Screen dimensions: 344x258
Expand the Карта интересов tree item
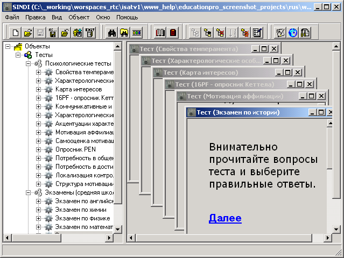(x=39, y=89)
